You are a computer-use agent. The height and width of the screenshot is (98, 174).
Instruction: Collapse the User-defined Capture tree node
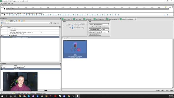click(x=8, y=29)
